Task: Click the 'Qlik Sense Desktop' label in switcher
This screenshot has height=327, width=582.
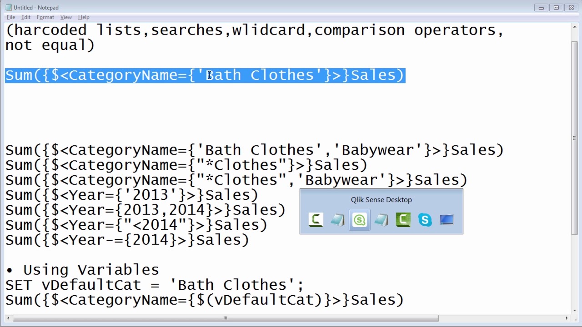Action: tap(381, 200)
